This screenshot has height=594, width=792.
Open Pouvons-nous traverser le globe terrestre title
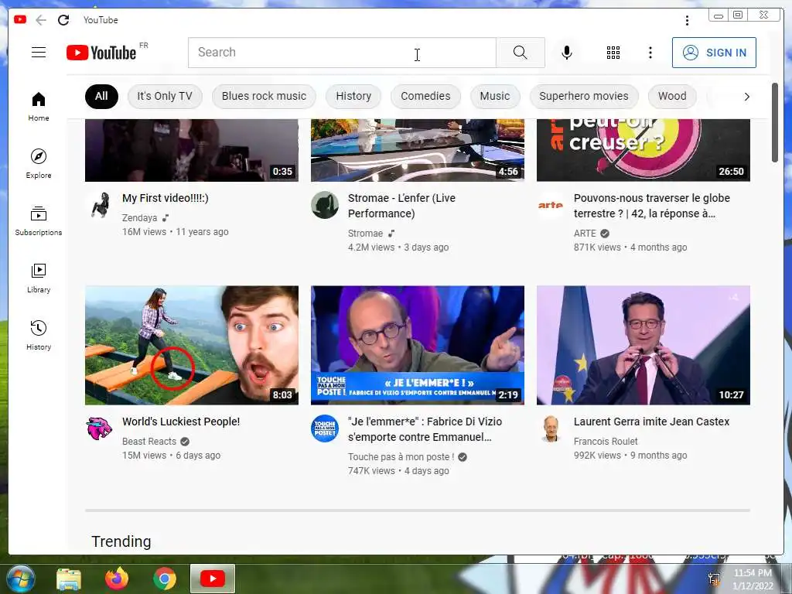[651, 206]
